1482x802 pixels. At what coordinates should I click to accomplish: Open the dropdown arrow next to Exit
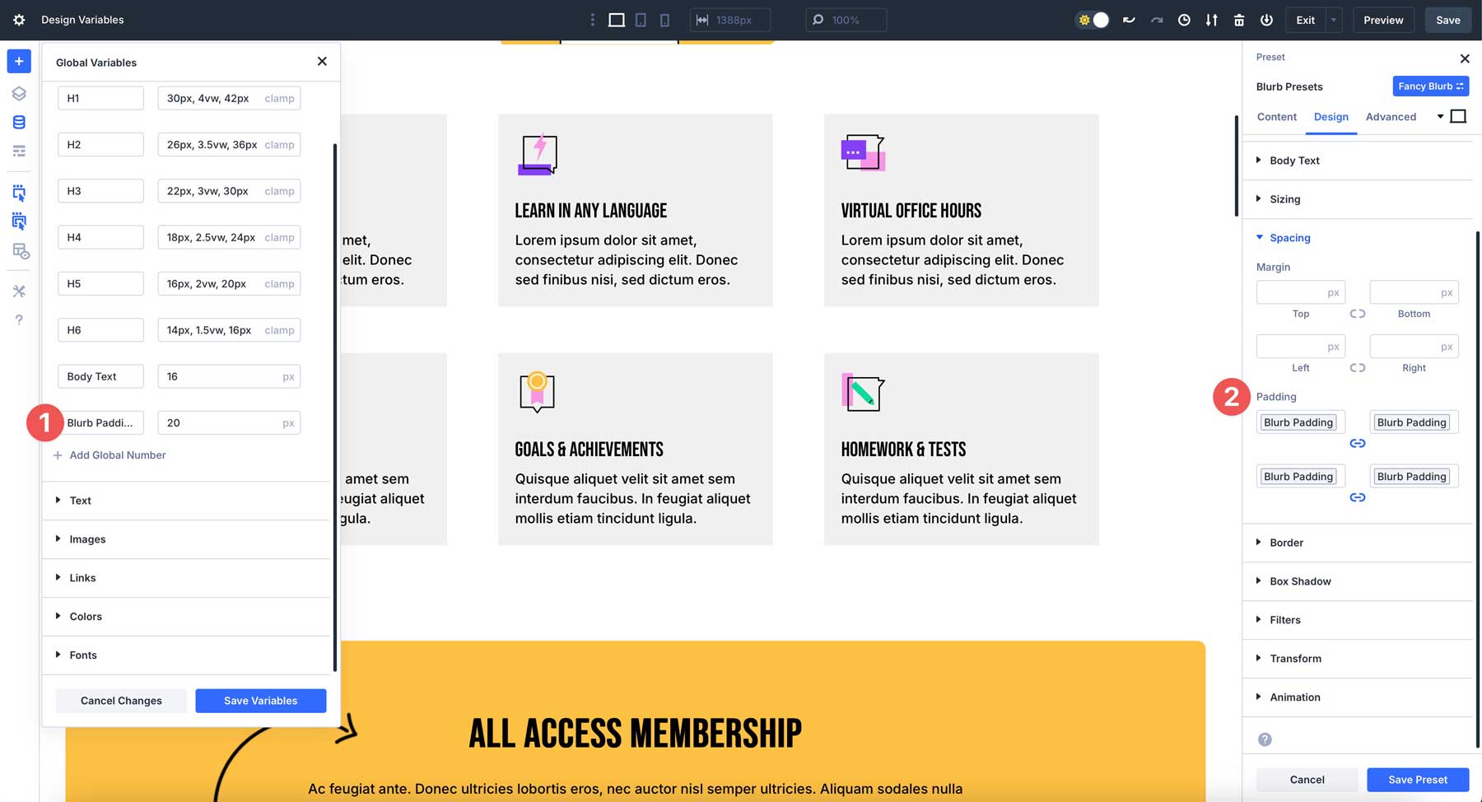pos(1334,20)
